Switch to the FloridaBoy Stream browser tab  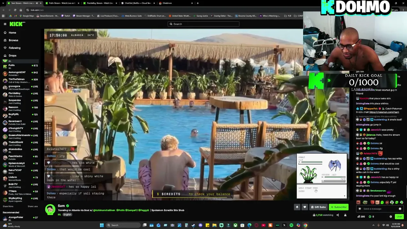click(x=100, y=3)
